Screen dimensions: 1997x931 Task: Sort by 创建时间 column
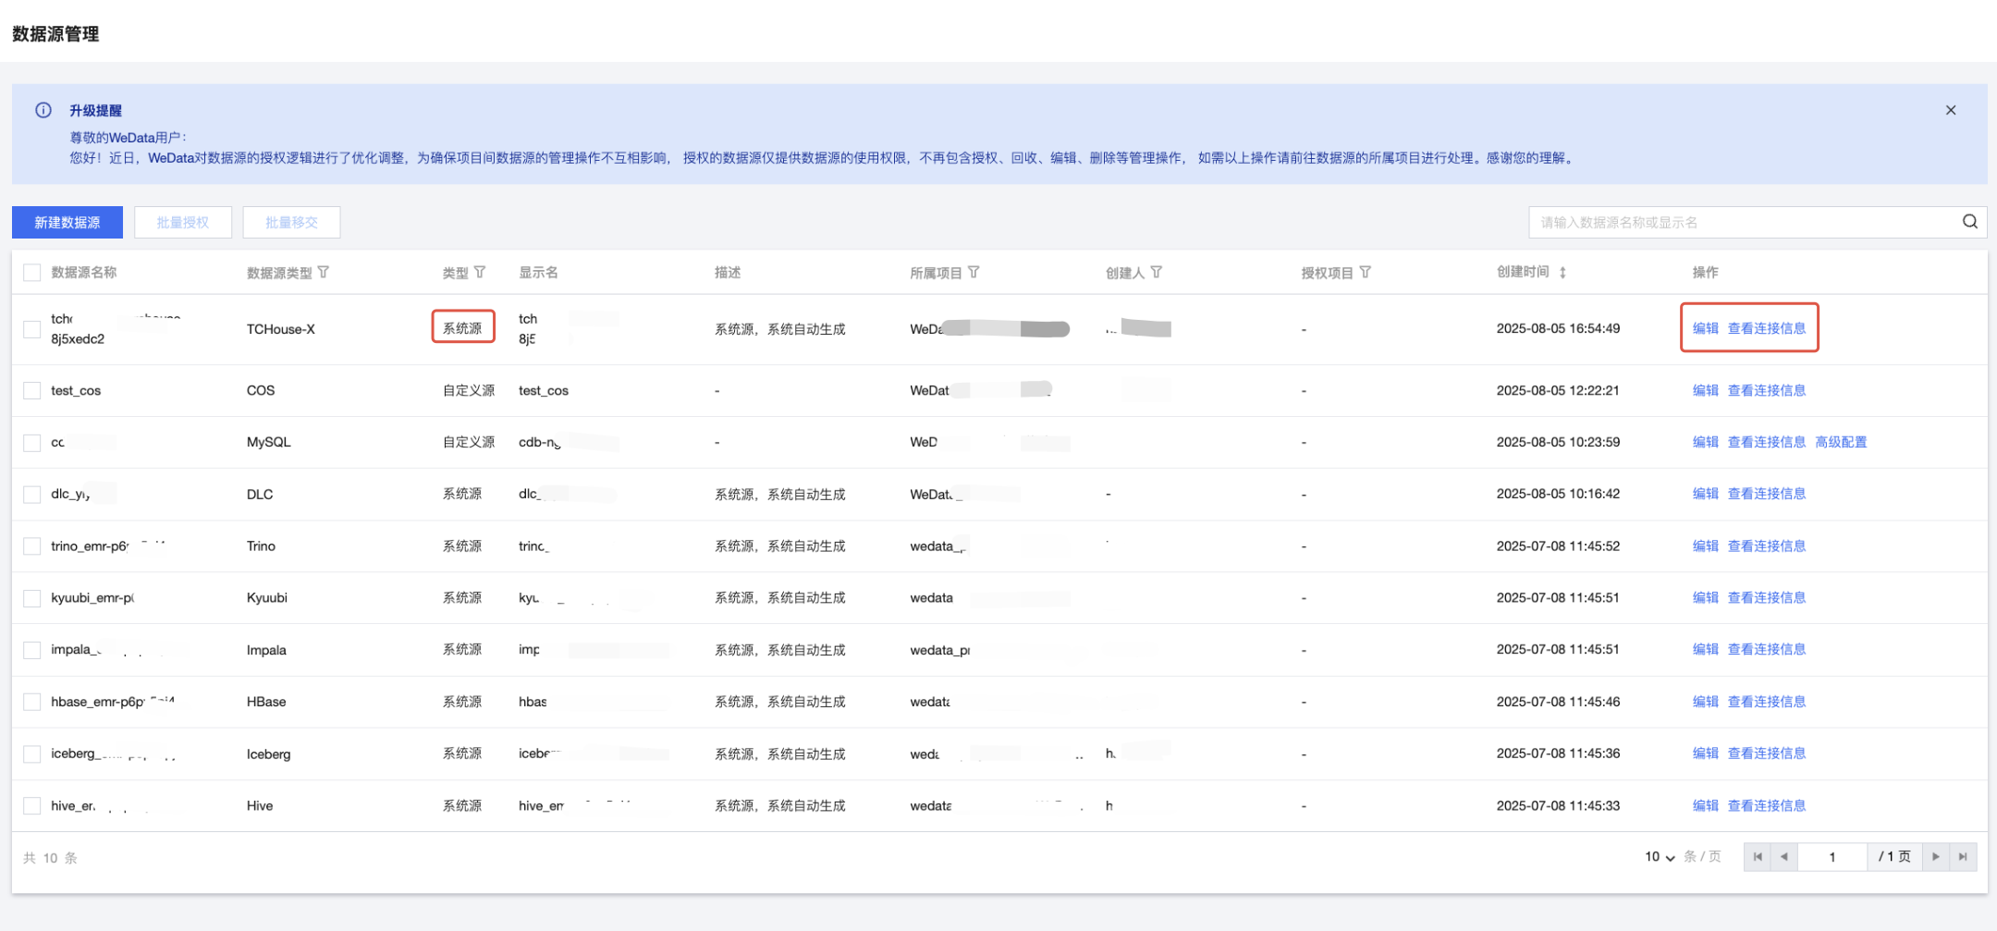coord(1562,273)
